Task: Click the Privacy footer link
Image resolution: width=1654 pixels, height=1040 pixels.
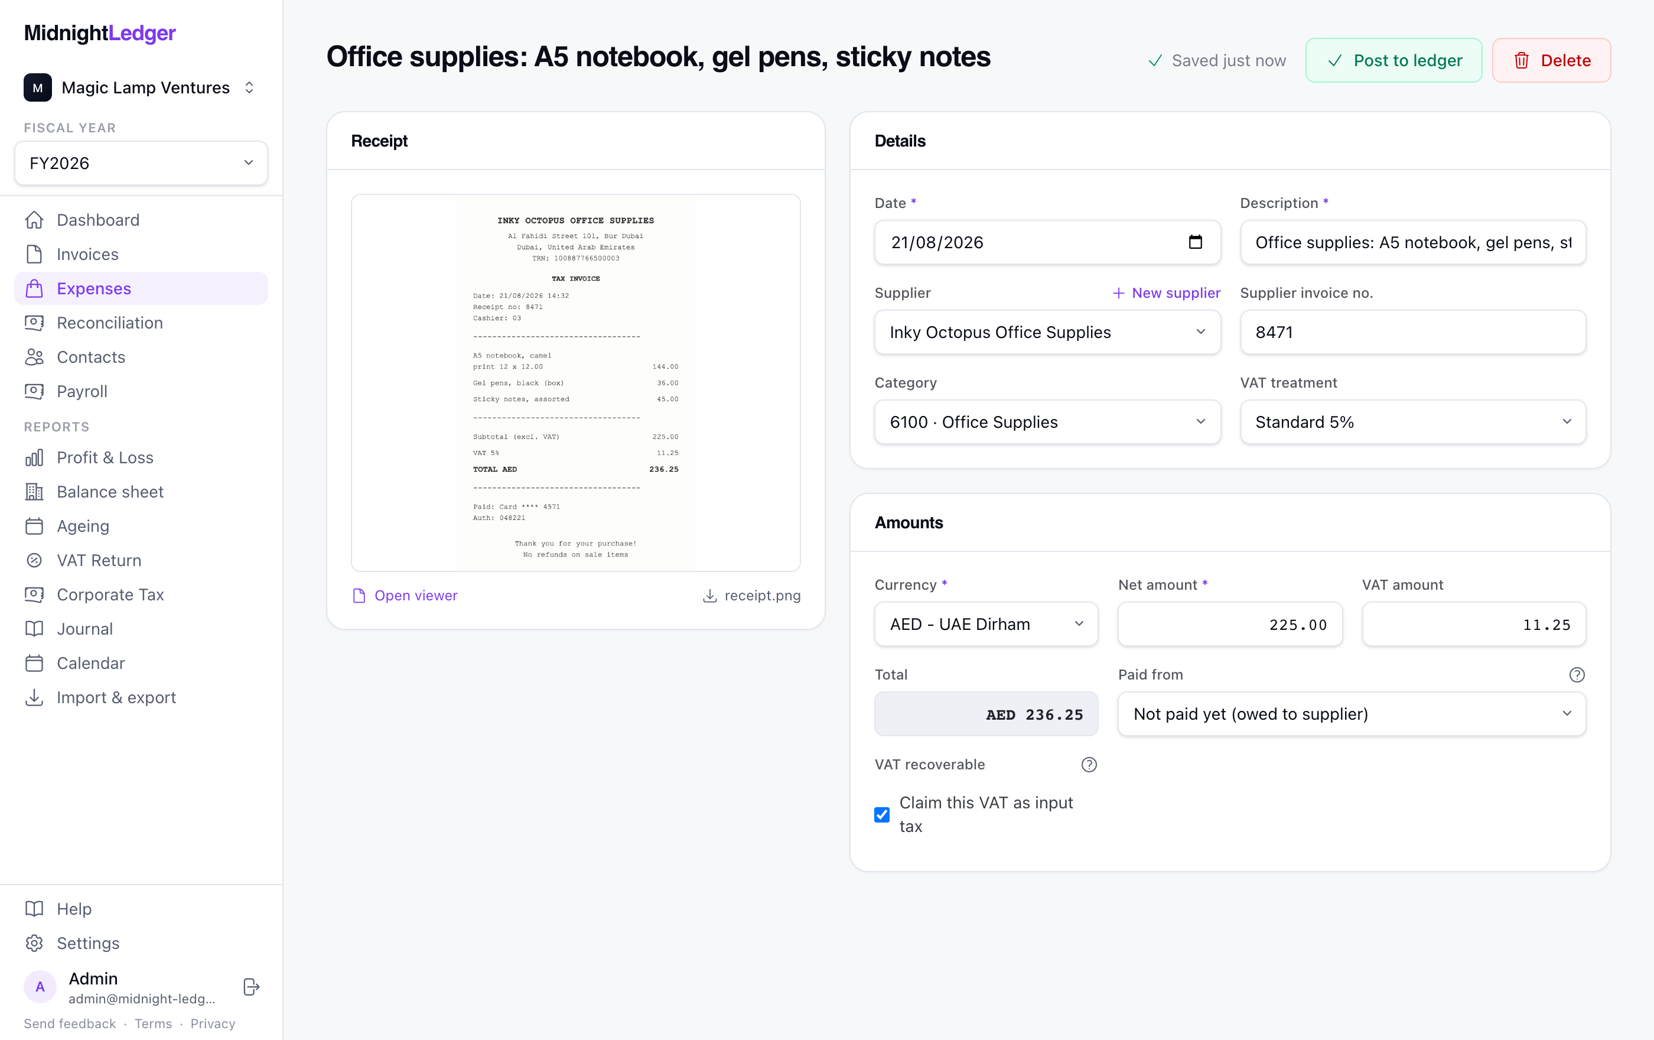Action: pos(213,1023)
